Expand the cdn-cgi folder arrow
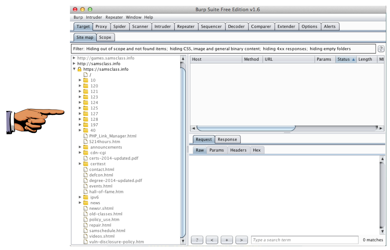Screen dimensions: 390x250 click(x=80, y=153)
